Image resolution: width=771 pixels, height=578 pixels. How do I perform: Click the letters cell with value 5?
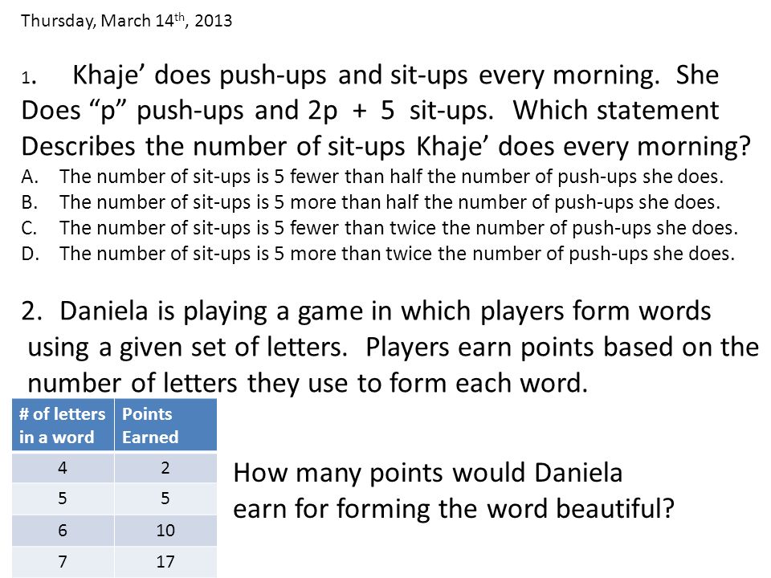(x=63, y=499)
